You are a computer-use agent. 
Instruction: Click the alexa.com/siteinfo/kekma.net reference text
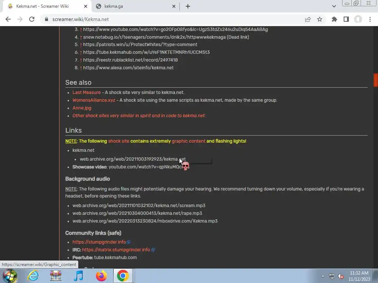coord(128,68)
